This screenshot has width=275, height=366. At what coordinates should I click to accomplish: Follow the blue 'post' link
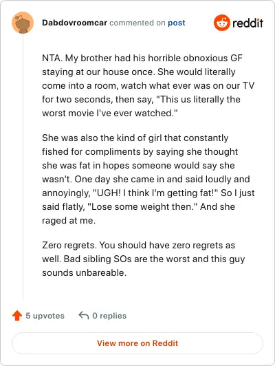click(177, 23)
